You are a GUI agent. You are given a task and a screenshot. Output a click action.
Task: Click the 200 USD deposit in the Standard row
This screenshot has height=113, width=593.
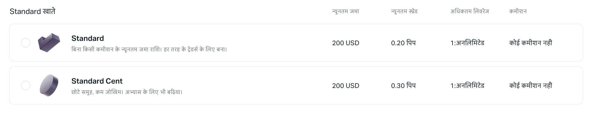346,43
